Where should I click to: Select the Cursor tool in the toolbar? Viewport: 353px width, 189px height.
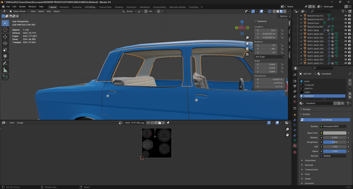[x=5, y=29]
